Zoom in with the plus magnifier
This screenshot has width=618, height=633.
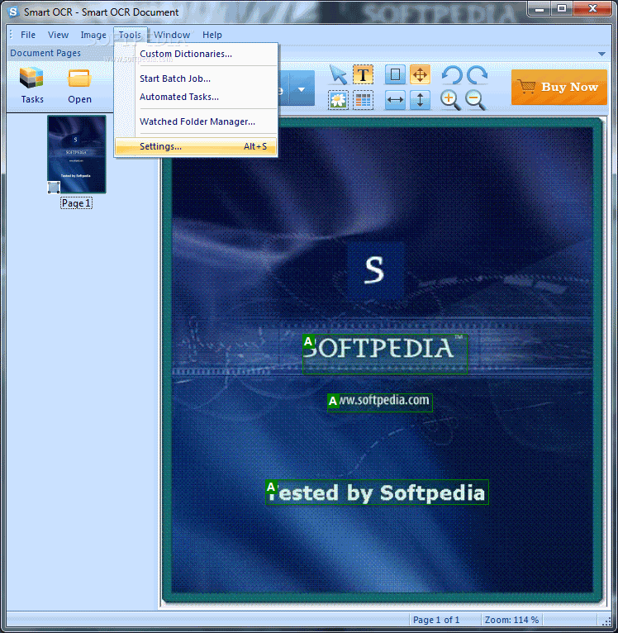click(450, 100)
